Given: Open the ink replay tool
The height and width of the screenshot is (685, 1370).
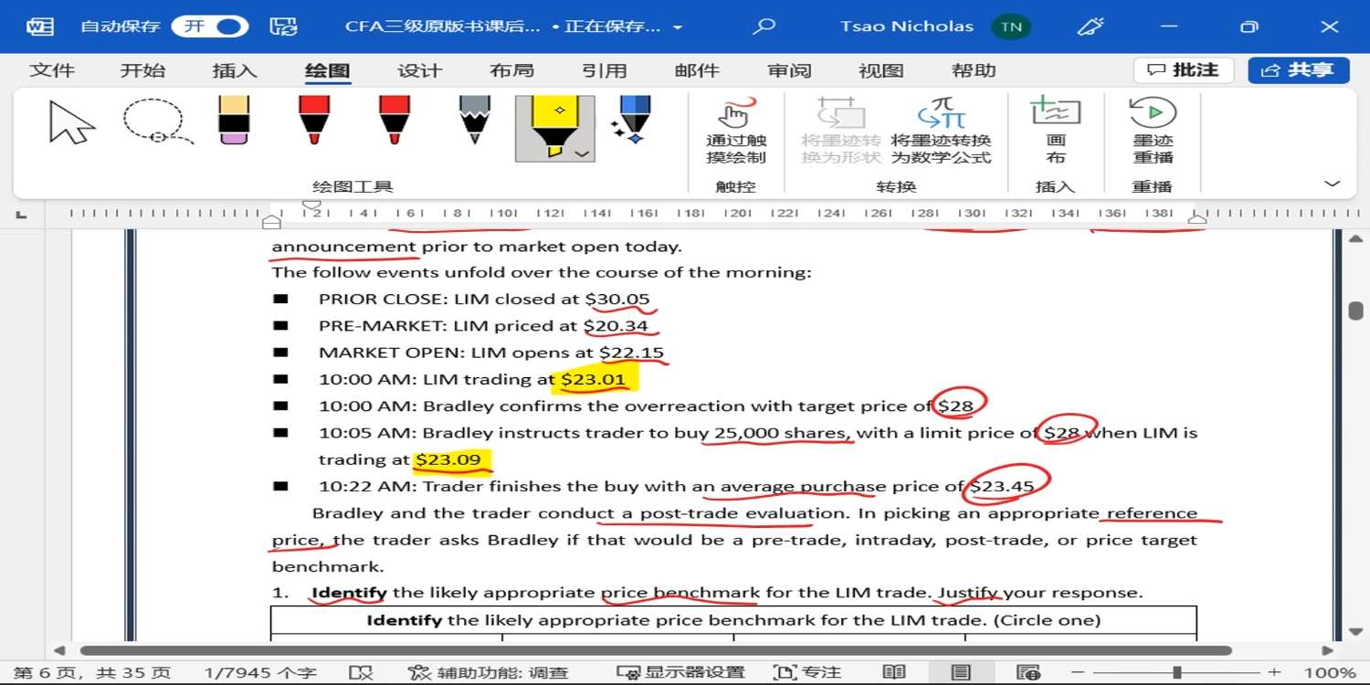Looking at the screenshot, I should pos(1153,132).
